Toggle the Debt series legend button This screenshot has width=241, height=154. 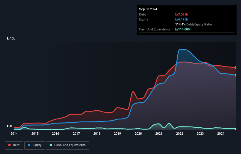tap(14, 145)
